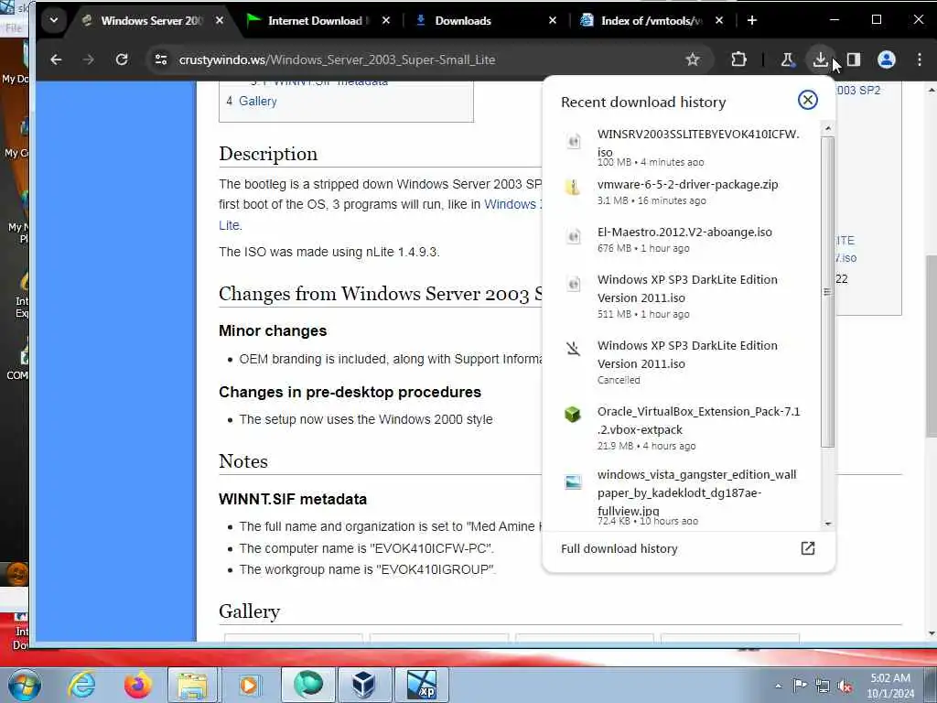Open tab search dropdown arrow

(54, 20)
